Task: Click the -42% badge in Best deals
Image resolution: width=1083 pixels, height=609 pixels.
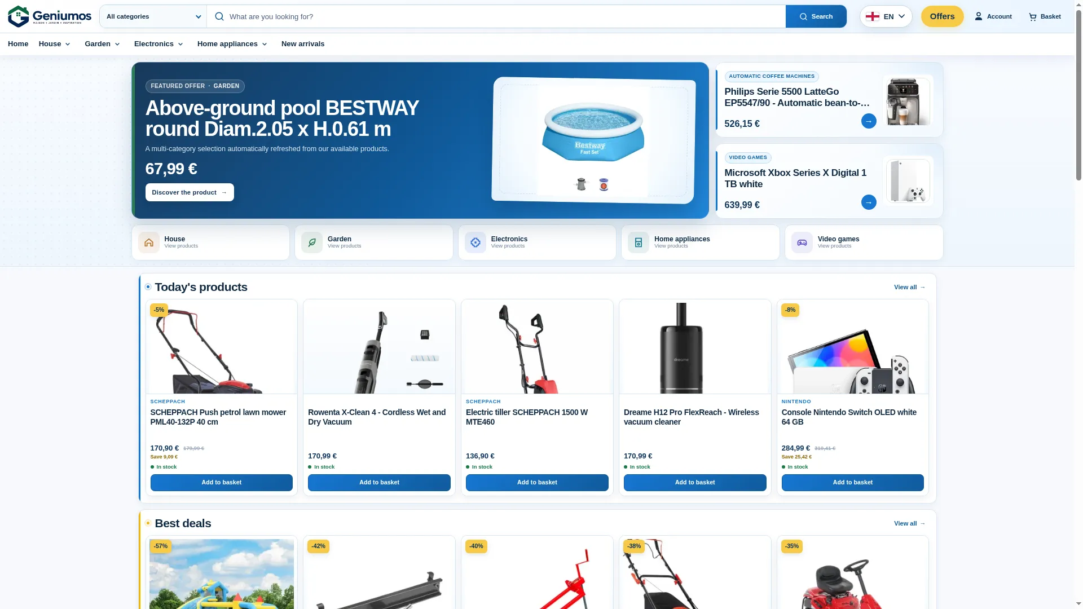Action: (319, 546)
